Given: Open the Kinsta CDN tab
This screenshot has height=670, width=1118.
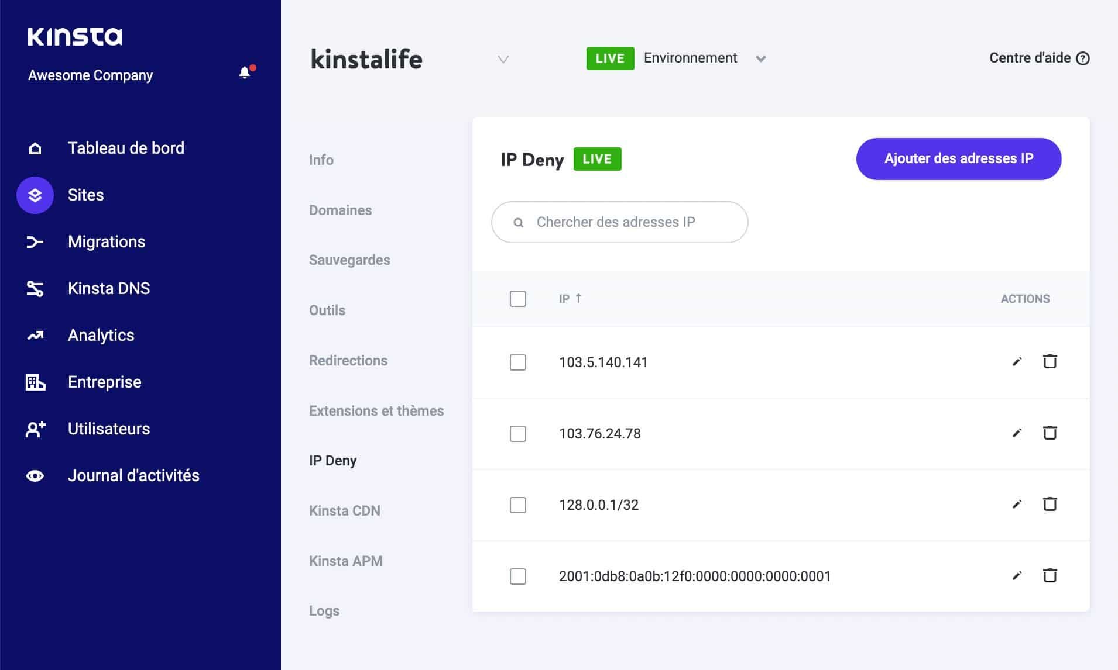Looking at the screenshot, I should [x=345, y=510].
